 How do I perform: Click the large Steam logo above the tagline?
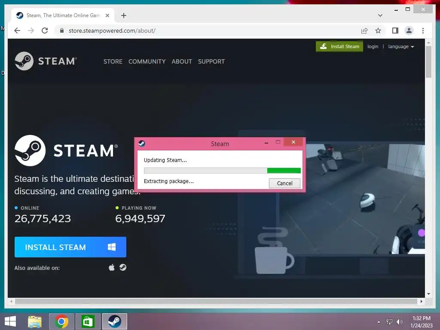(66, 150)
